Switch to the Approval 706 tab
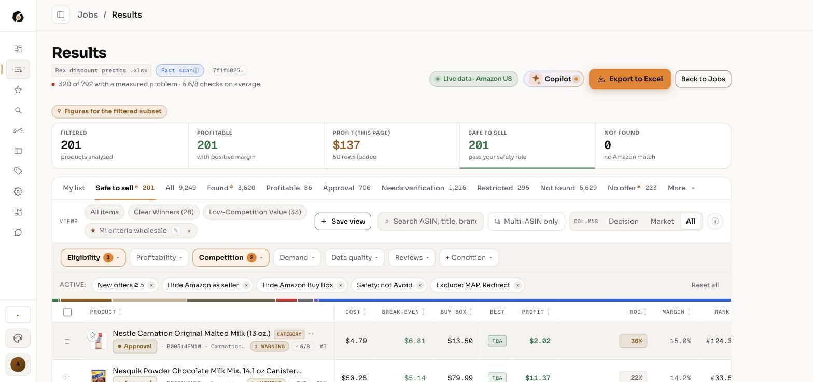 point(346,188)
